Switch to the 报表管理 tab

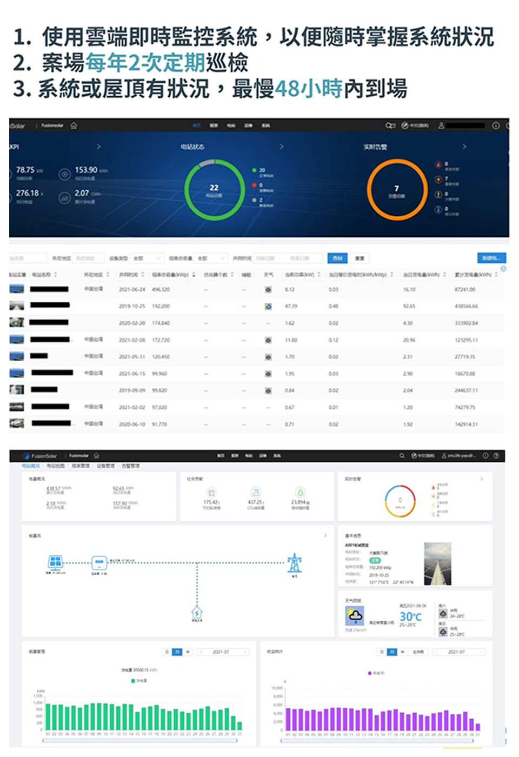click(81, 466)
